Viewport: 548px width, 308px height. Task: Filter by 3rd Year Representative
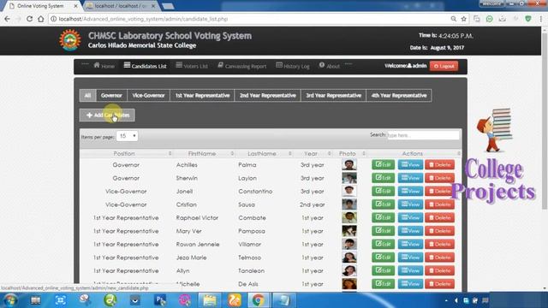333,95
